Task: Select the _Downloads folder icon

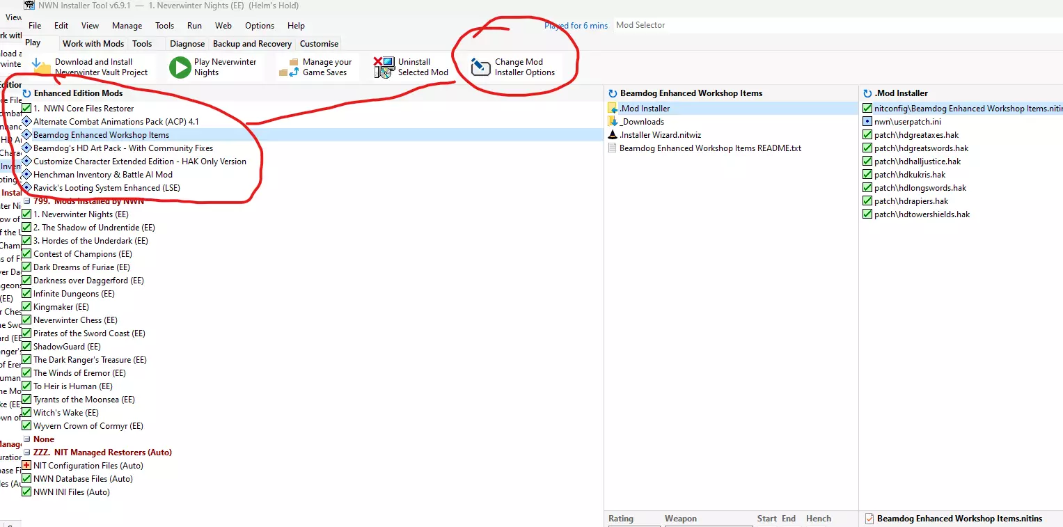Action: coord(613,122)
